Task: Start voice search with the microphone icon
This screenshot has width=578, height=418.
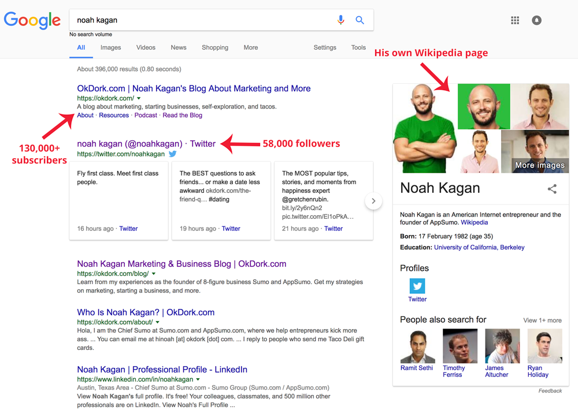Action: (x=341, y=20)
